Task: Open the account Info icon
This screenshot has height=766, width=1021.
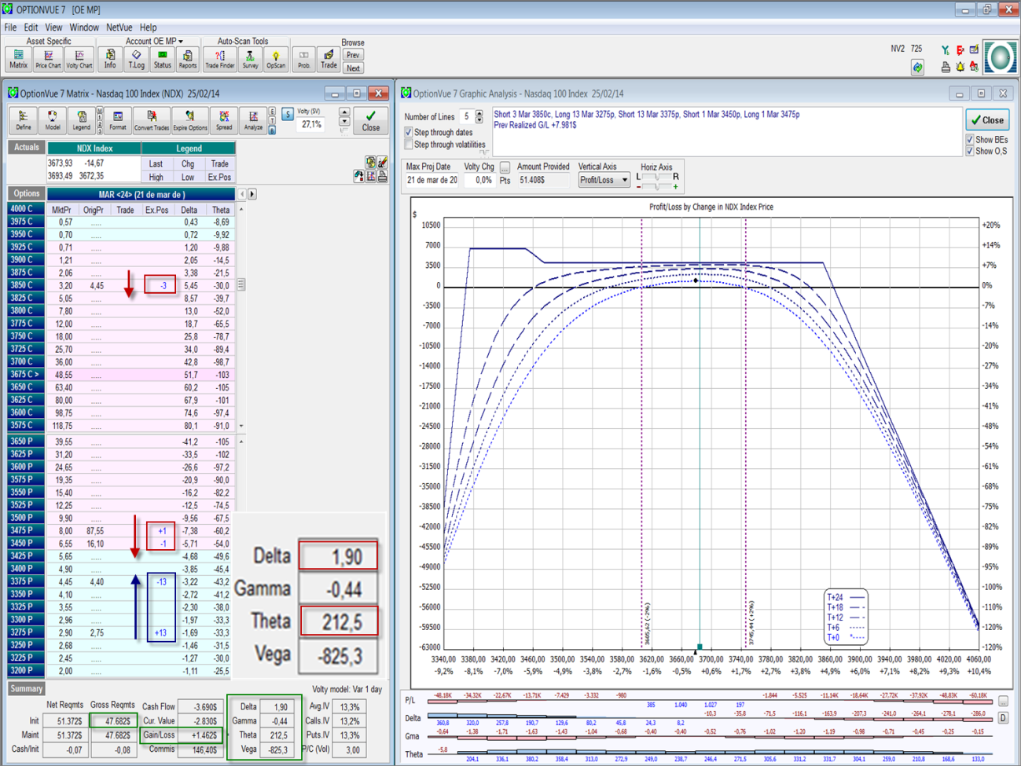Action: 110,59
